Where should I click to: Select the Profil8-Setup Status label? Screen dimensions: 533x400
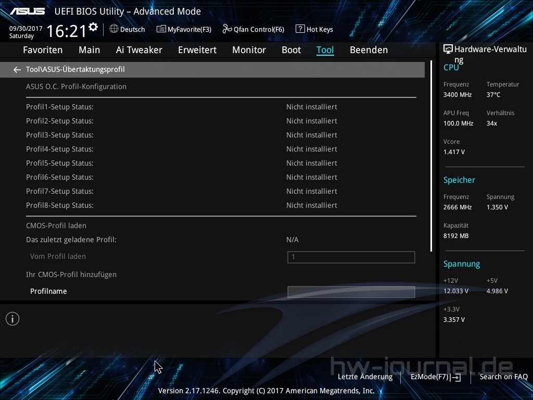pyautogui.click(x=60, y=205)
